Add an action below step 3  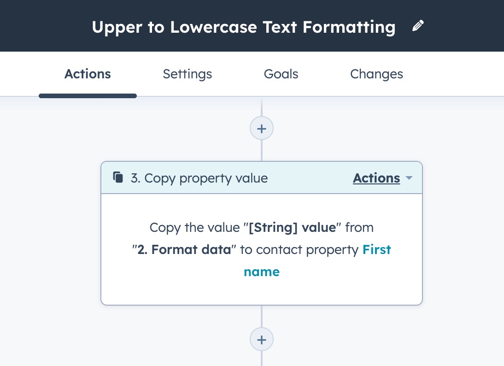click(x=262, y=340)
